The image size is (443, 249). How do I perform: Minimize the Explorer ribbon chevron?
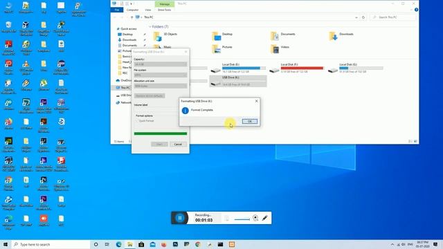pos(411,10)
